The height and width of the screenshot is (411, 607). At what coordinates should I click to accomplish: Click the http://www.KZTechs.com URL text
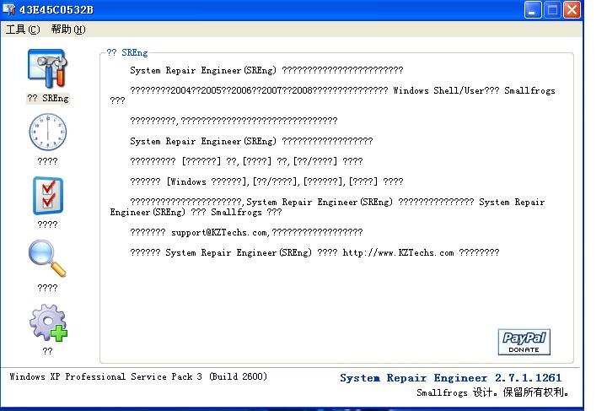(398, 253)
